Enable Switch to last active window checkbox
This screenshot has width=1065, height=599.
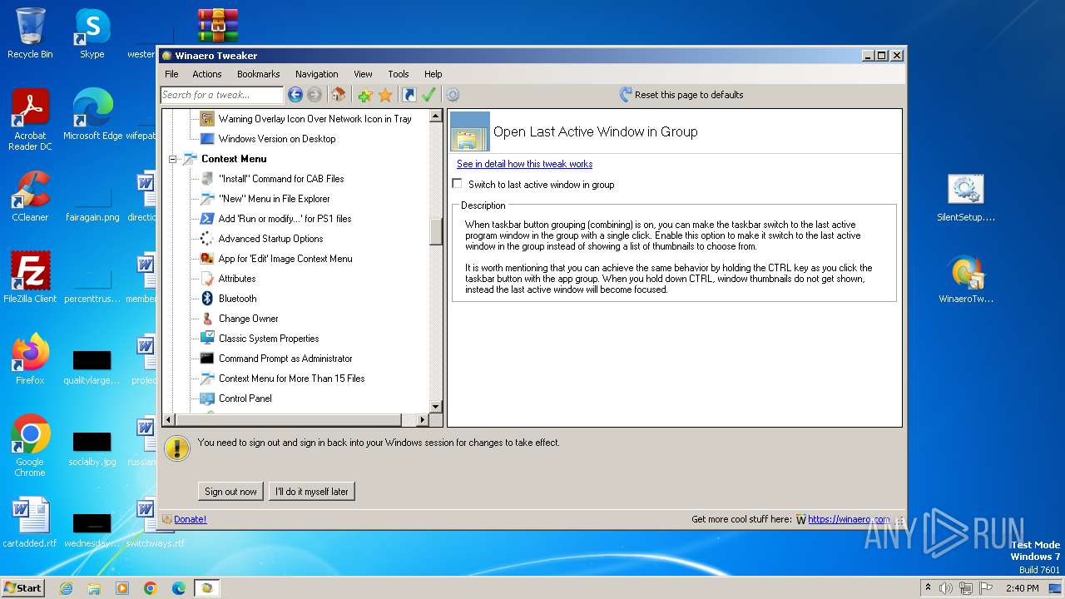click(457, 184)
